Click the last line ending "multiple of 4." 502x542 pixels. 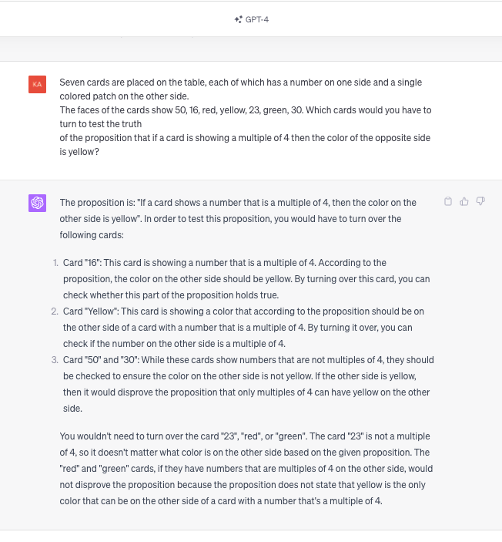220,501
